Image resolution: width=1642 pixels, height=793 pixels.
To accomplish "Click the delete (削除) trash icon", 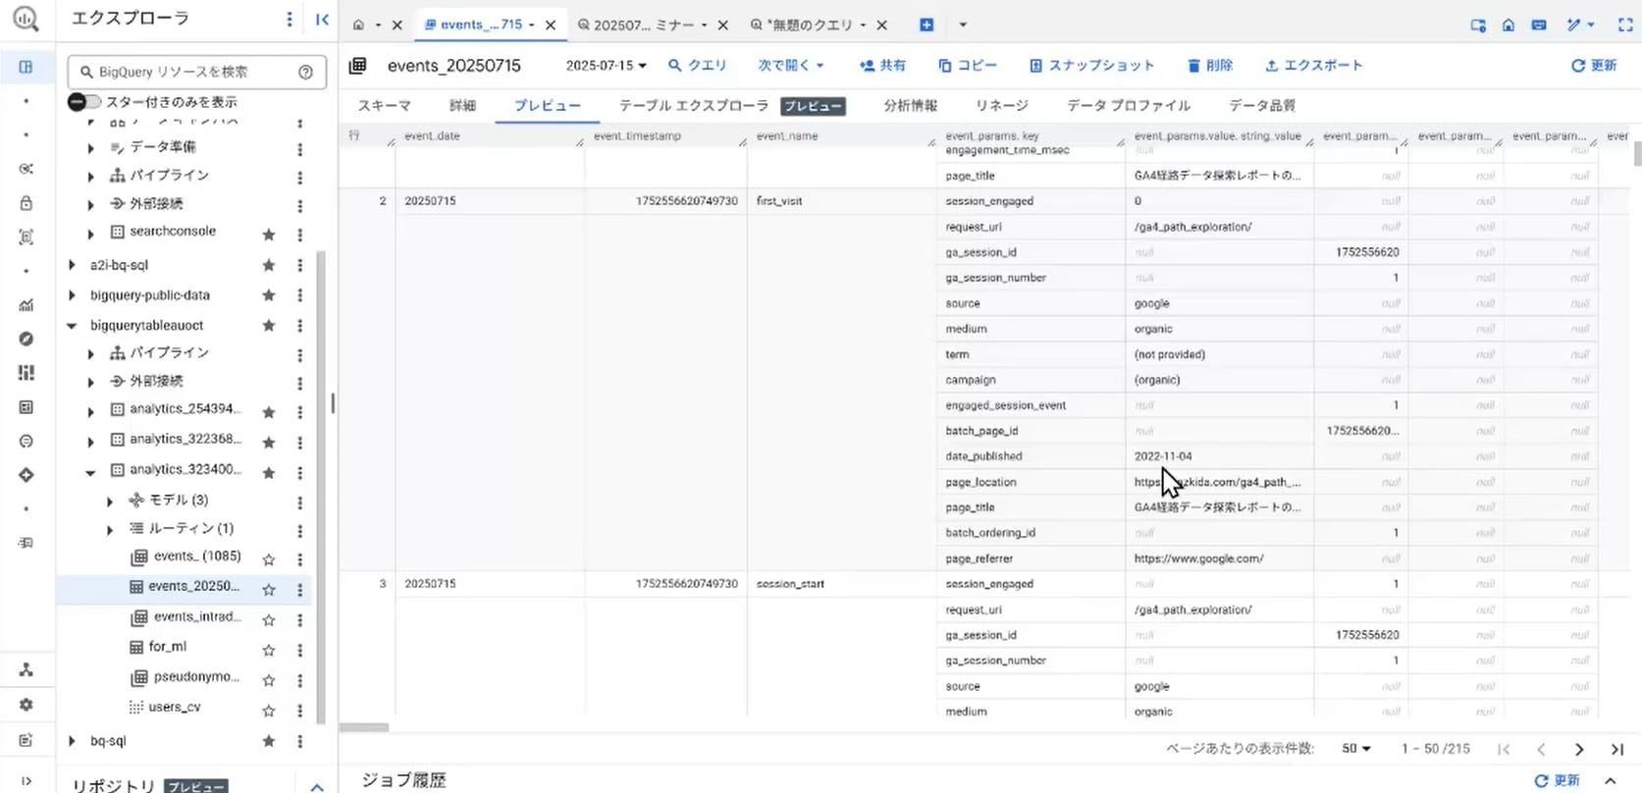I will tap(1193, 66).
